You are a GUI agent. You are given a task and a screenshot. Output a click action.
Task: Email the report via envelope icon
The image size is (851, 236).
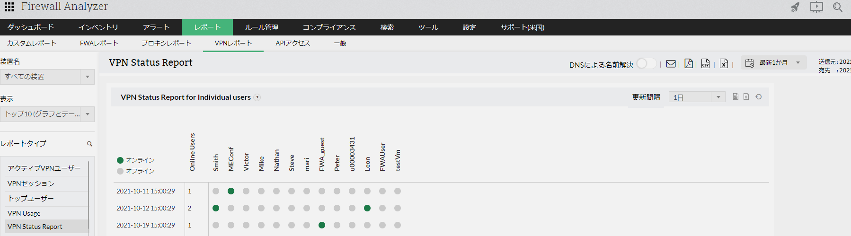coord(671,64)
